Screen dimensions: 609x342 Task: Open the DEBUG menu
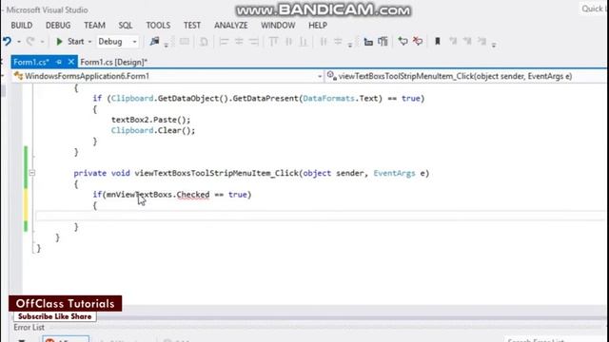pos(58,26)
